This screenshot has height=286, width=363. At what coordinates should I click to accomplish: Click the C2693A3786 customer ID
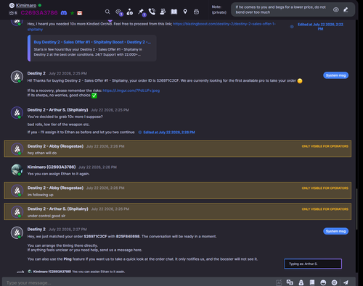[39, 13]
